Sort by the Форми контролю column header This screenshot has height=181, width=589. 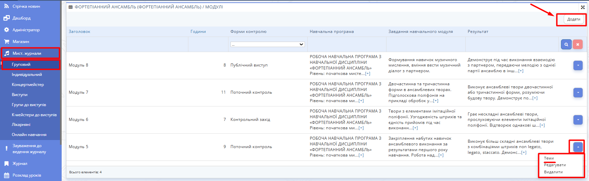click(x=248, y=32)
